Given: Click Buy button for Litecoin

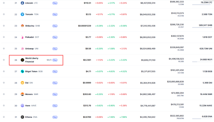Looking at the screenshot, I should 55,3.
